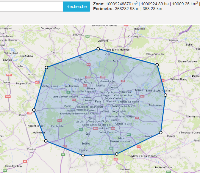Click the N10 road shield near Rambouillet
The width and height of the screenshot is (200, 173).
pos(60,120)
